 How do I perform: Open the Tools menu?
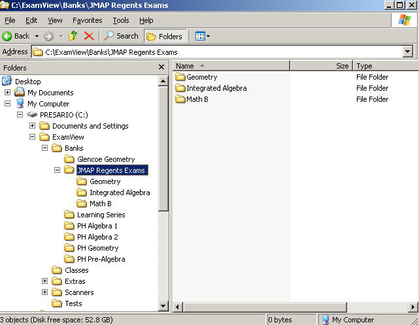(121, 20)
